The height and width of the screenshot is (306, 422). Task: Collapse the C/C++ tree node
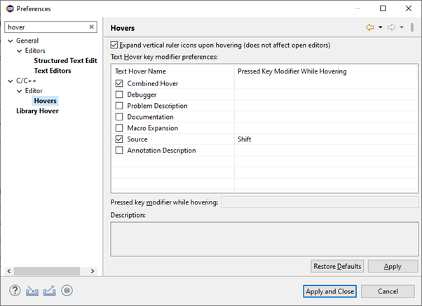(10, 81)
